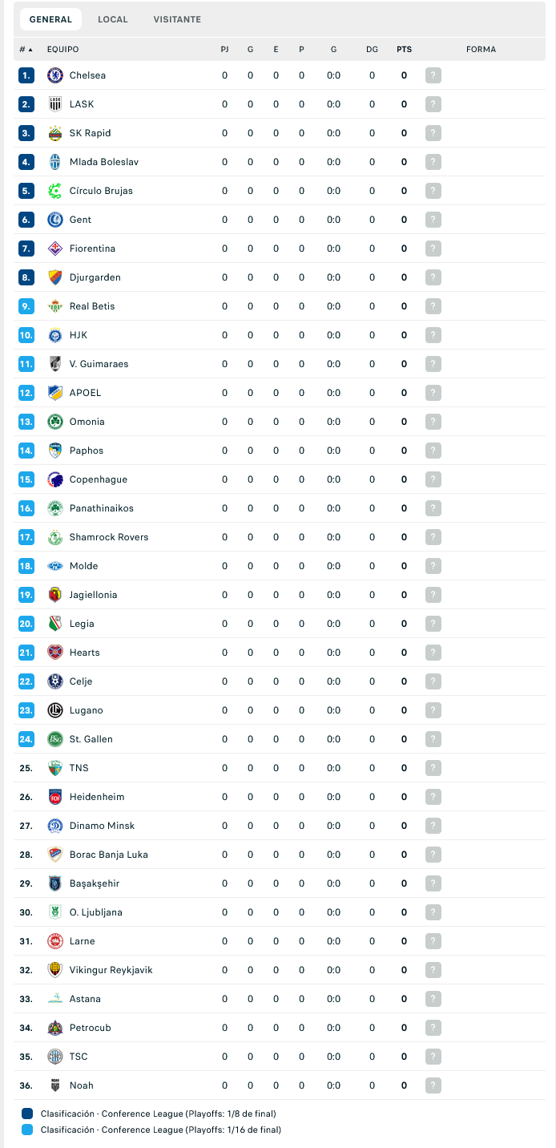Sort by the DG goal difference header

pos(372,50)
